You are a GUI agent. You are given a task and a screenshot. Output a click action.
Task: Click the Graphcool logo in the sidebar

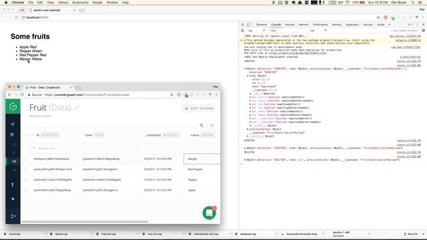click(13, 107)
